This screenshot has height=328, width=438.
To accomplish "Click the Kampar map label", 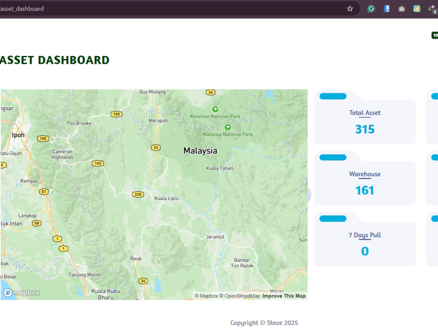I will 29,181.
